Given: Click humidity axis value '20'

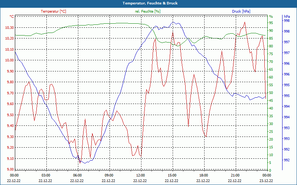Looking at the screenshot, I should pos(271,139).
